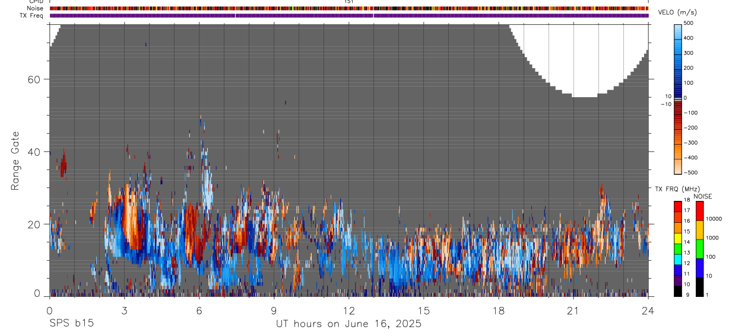This screenshot has height=336, width=729.
Task: Click the "-10" label left of velocity bar
Action: point(665,104)
